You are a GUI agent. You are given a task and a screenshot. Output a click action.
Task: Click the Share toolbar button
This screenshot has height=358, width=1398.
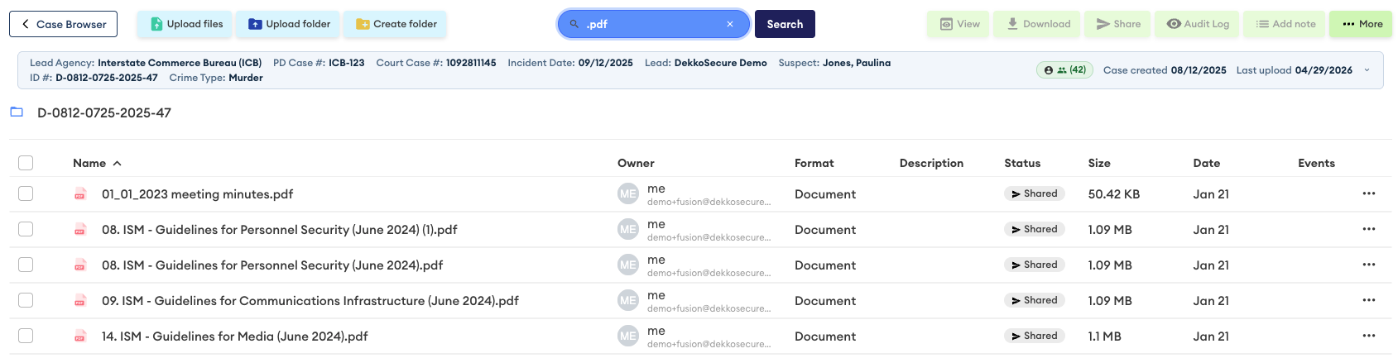point(1117,24)
